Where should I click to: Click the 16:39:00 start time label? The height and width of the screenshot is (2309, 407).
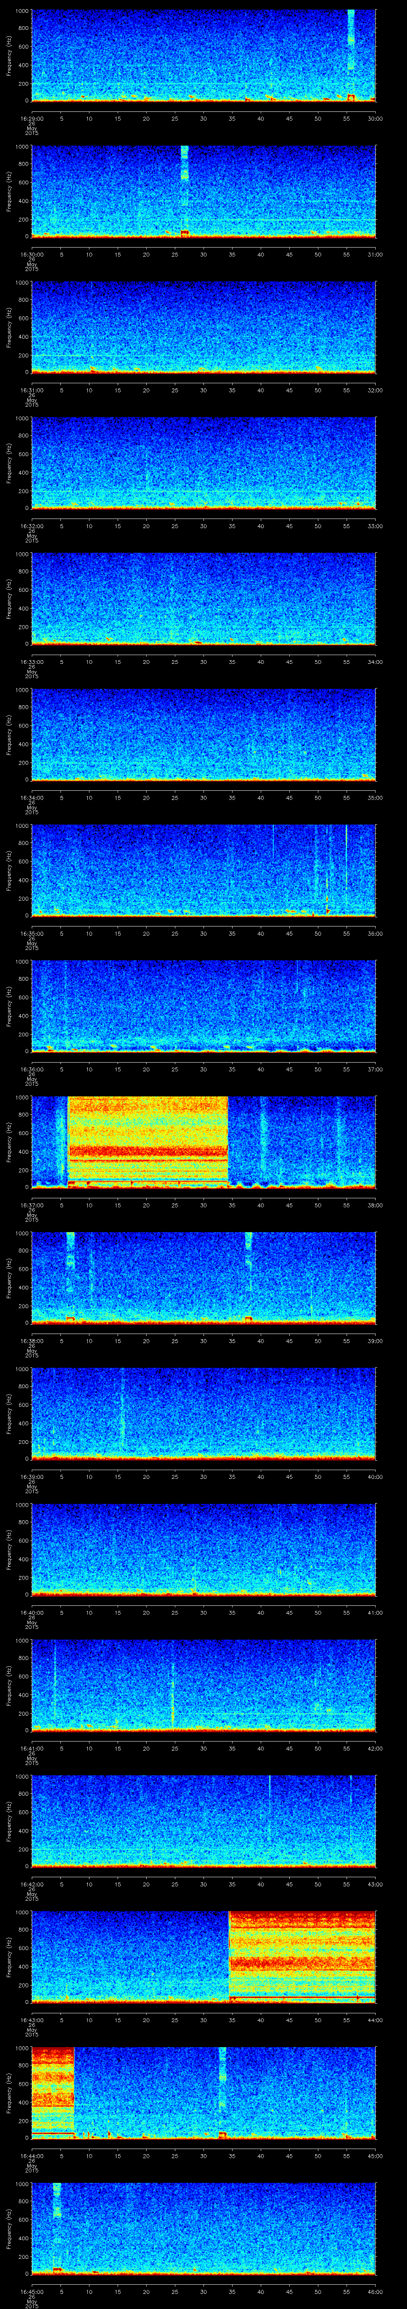[31, 1476]
